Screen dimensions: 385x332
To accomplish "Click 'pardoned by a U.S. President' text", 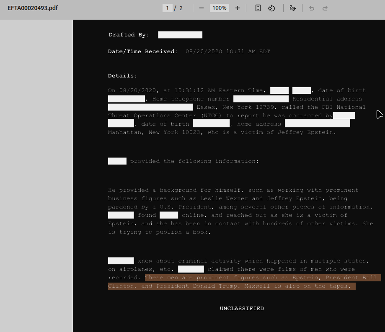I will click(x=160, y=207).
